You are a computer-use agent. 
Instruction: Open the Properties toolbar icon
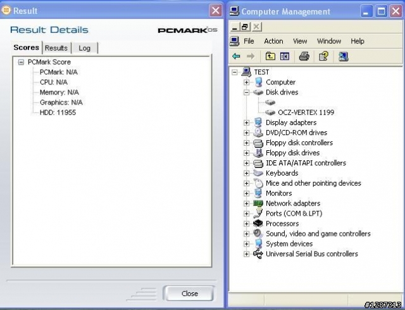323,56
